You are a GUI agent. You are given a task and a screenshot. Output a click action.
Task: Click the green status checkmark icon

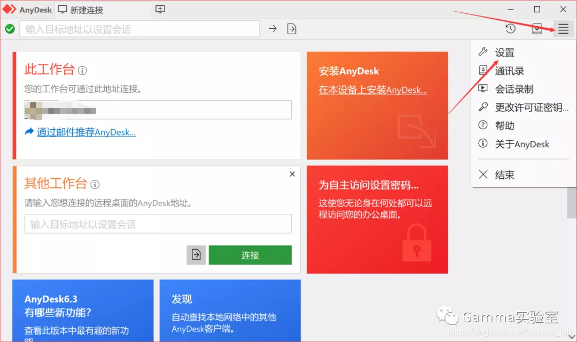(x=10, y=29)
